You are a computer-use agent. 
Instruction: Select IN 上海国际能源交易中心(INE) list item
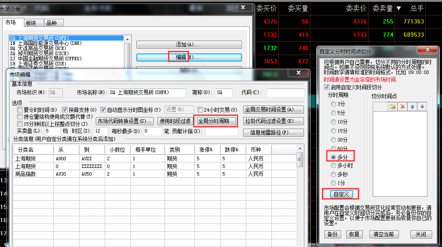[x=66, y=43]
